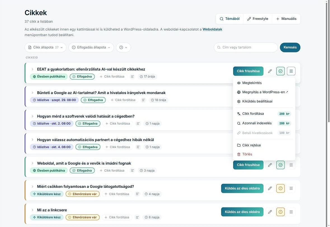Viewport: 330px width, 227px height.
Task: Click Cikk frissítése for EEAT article
Action: pyautogui.click(x=248, y=71)
